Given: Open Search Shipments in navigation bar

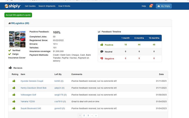Looking at the screenshot, I should 47,6.
